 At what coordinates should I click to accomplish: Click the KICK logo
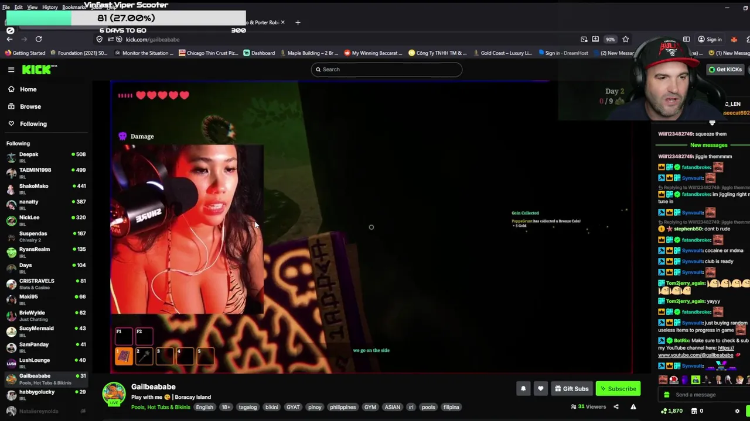[x=39, y=70]
